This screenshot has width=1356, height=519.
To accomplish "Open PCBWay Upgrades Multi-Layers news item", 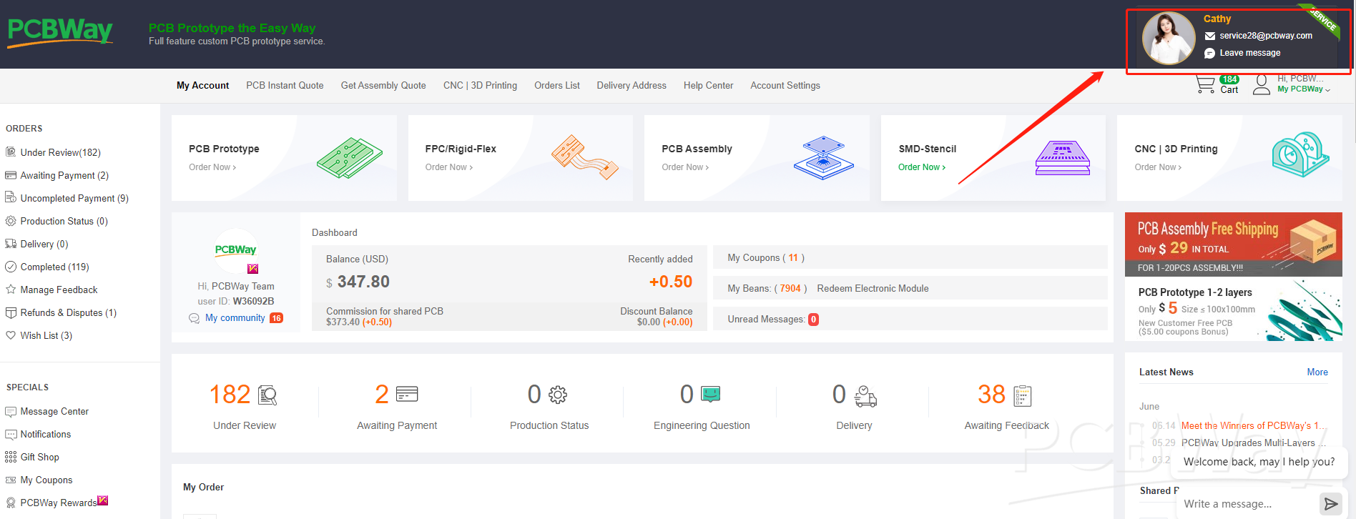I will point(1254,443).
